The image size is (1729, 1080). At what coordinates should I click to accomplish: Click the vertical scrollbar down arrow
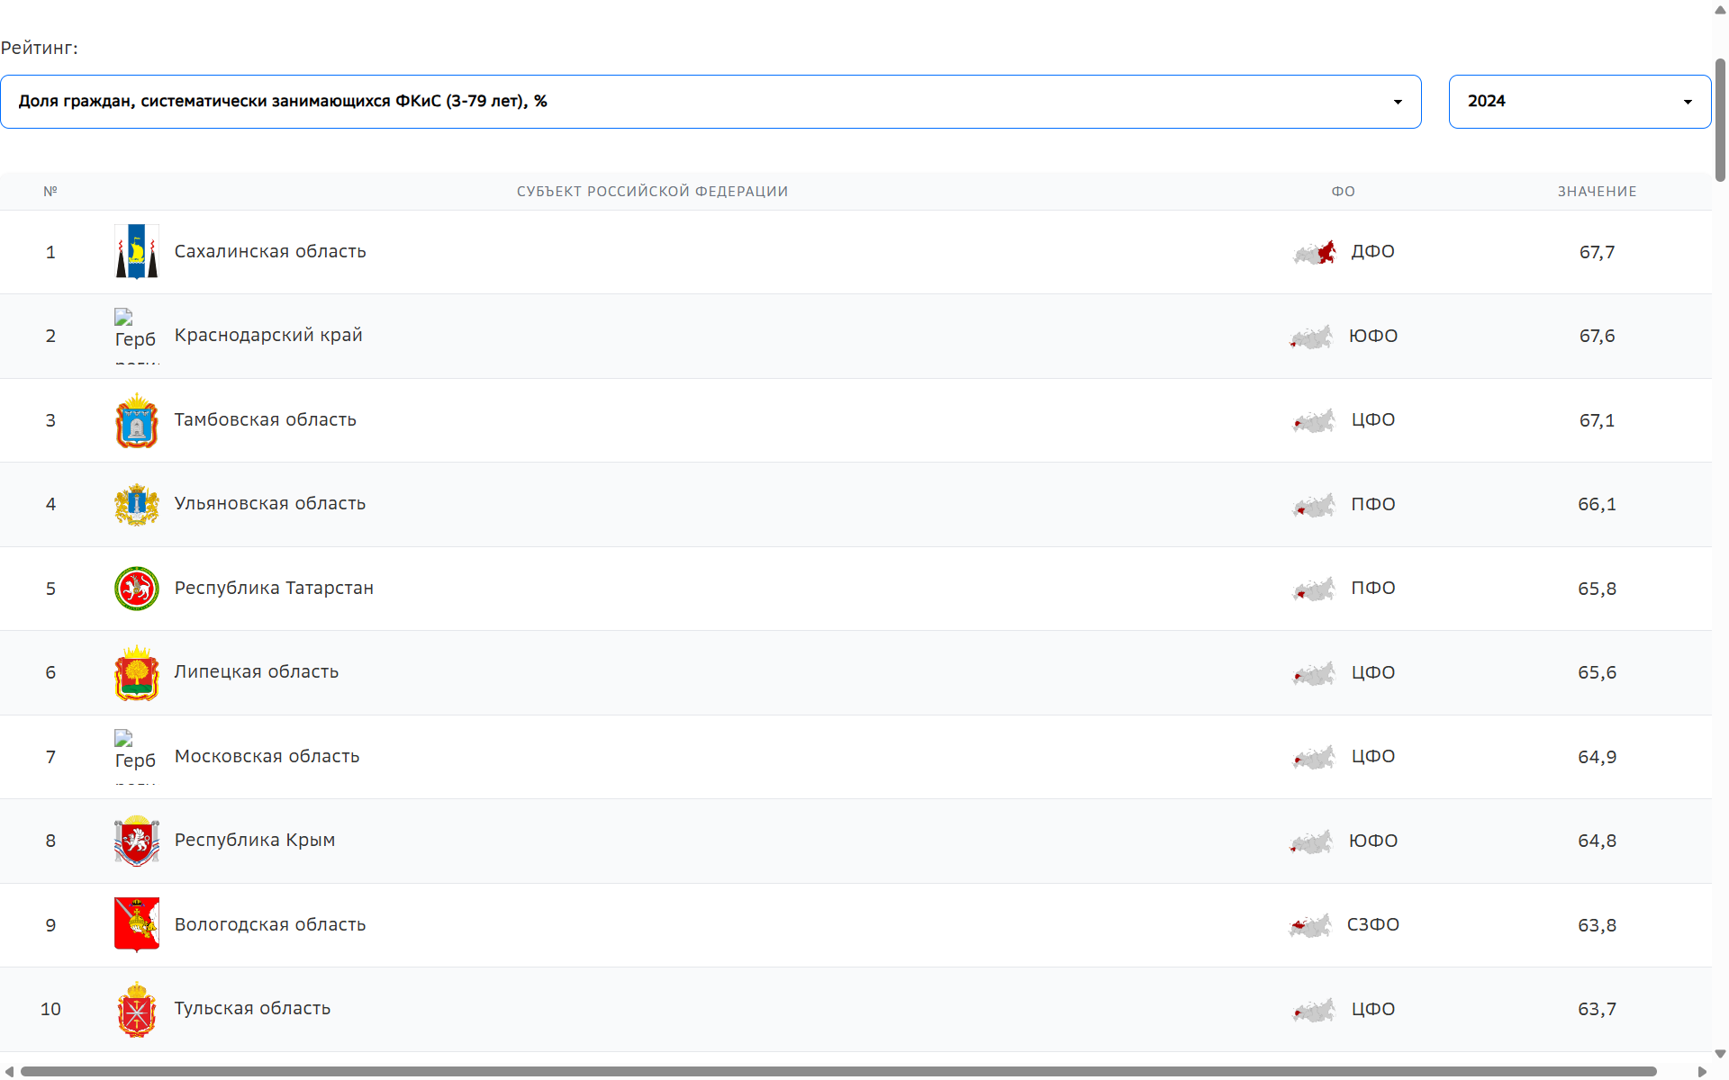1720,1054
